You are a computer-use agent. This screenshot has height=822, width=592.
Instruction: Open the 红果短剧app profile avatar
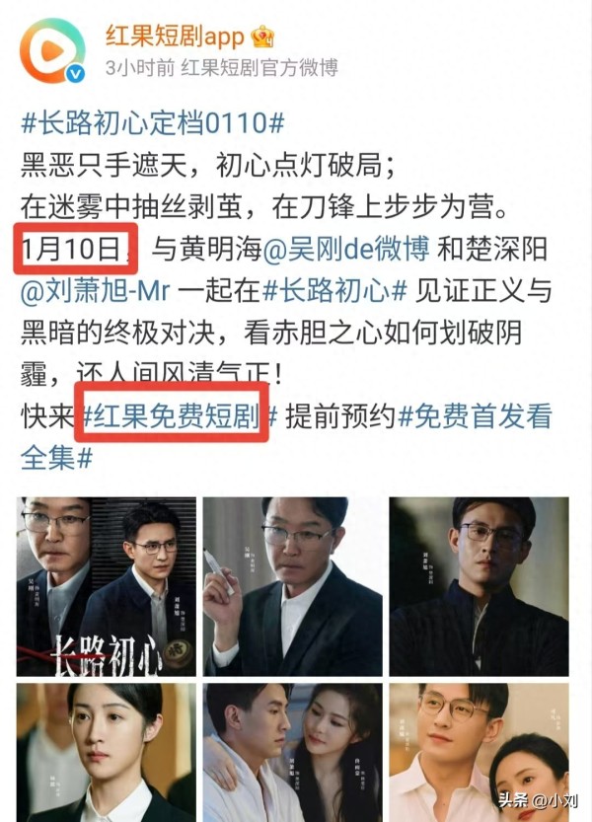pyautogui.click(x=52, y=51)
